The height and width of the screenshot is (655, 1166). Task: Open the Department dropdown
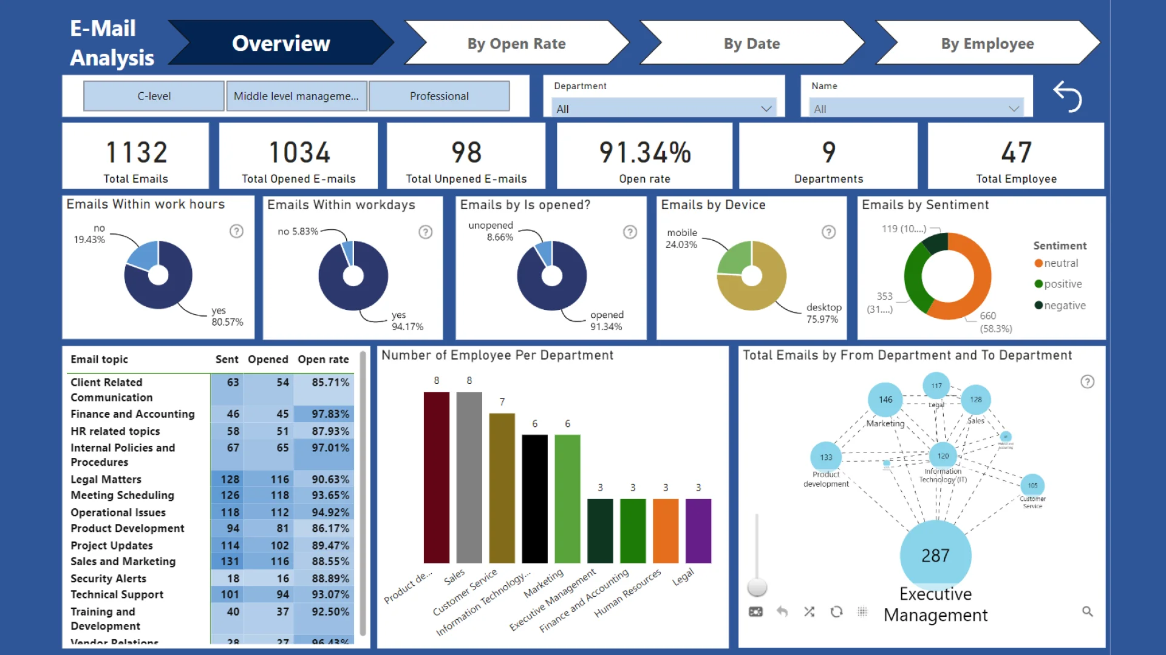pyautogui.click(x=664, y=109)
